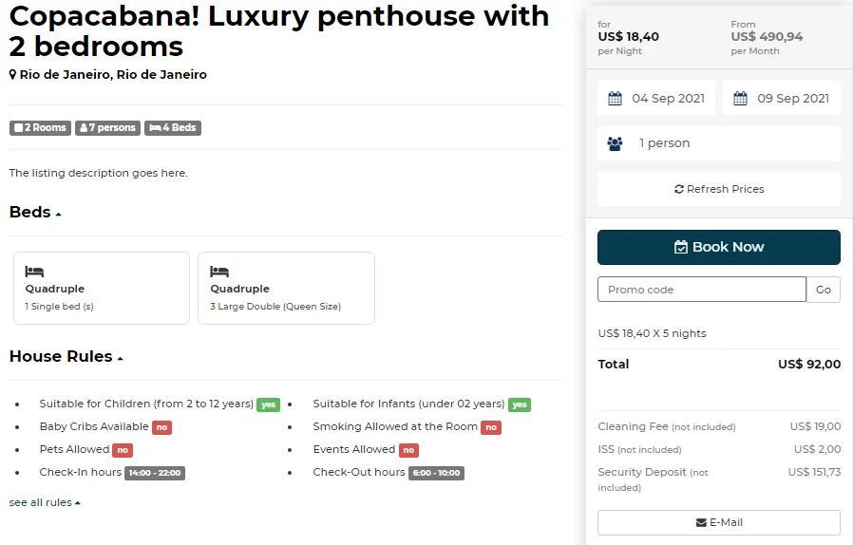Click the 7 persons badge
Screen dimensions: 853x545
[x=107, y=128]
